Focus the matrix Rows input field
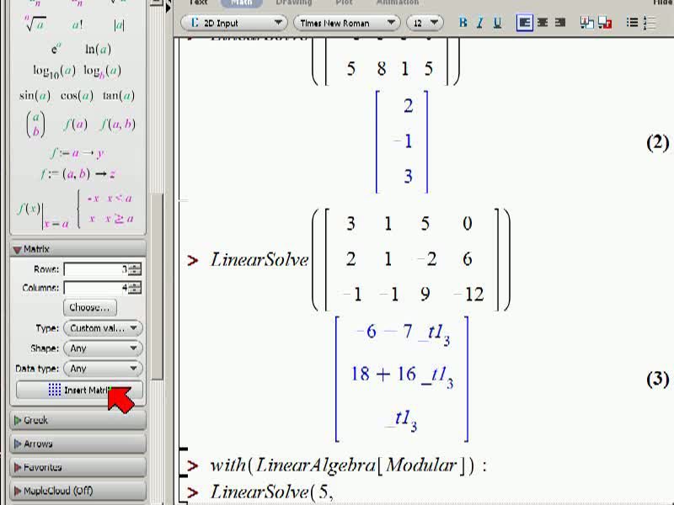 click(96, 269)
